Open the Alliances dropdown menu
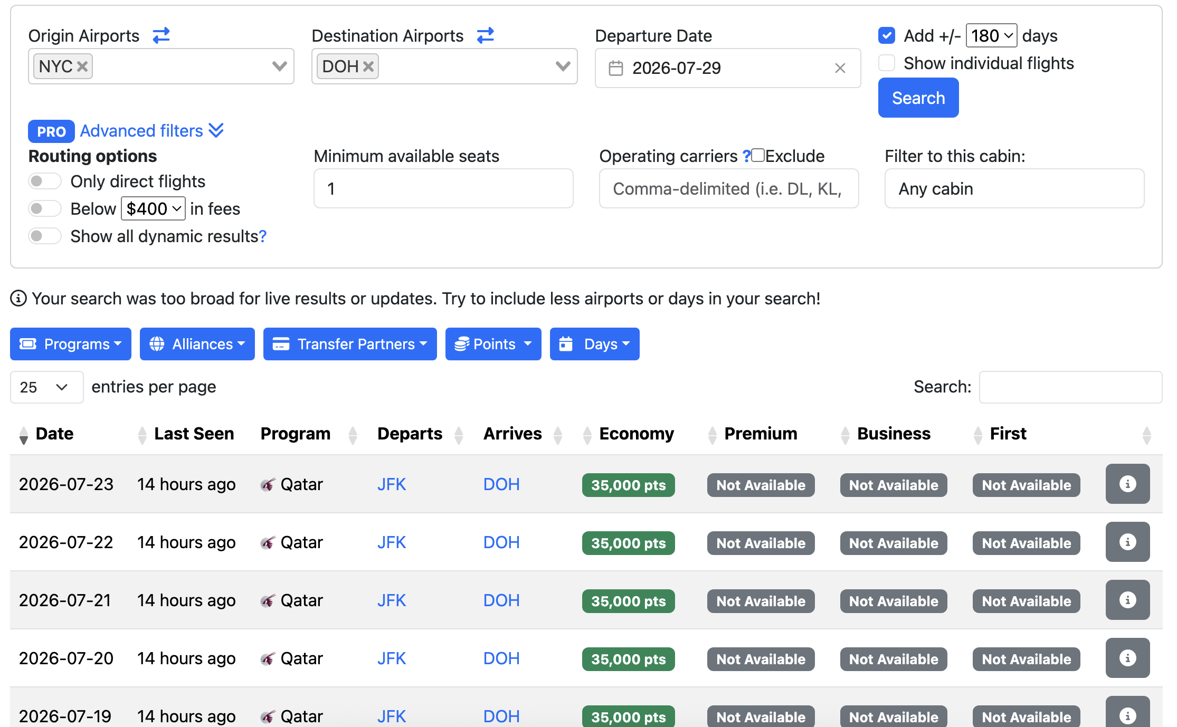This screenshot has height=727, width=1177. (x=197, y=344)
